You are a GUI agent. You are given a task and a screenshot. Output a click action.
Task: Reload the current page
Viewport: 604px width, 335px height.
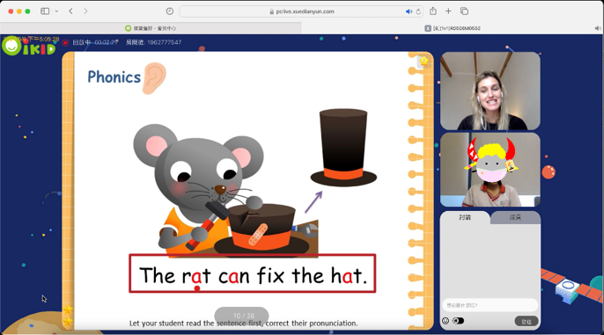418,11
